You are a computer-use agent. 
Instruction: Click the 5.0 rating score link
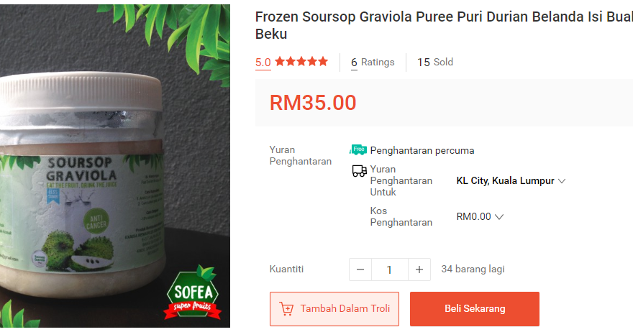(x=263, y=63)
